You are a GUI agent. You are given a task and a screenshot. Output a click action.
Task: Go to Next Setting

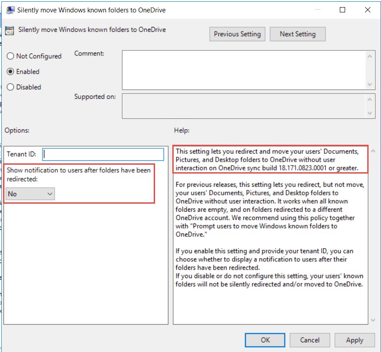point(297,34)
